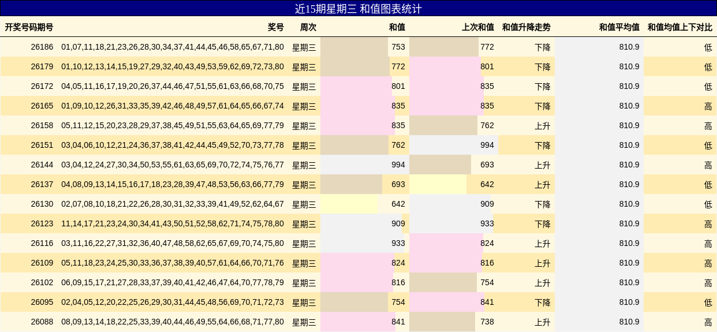Select issue number 26123
The image size is (717, 332).
tap(42, 223)
